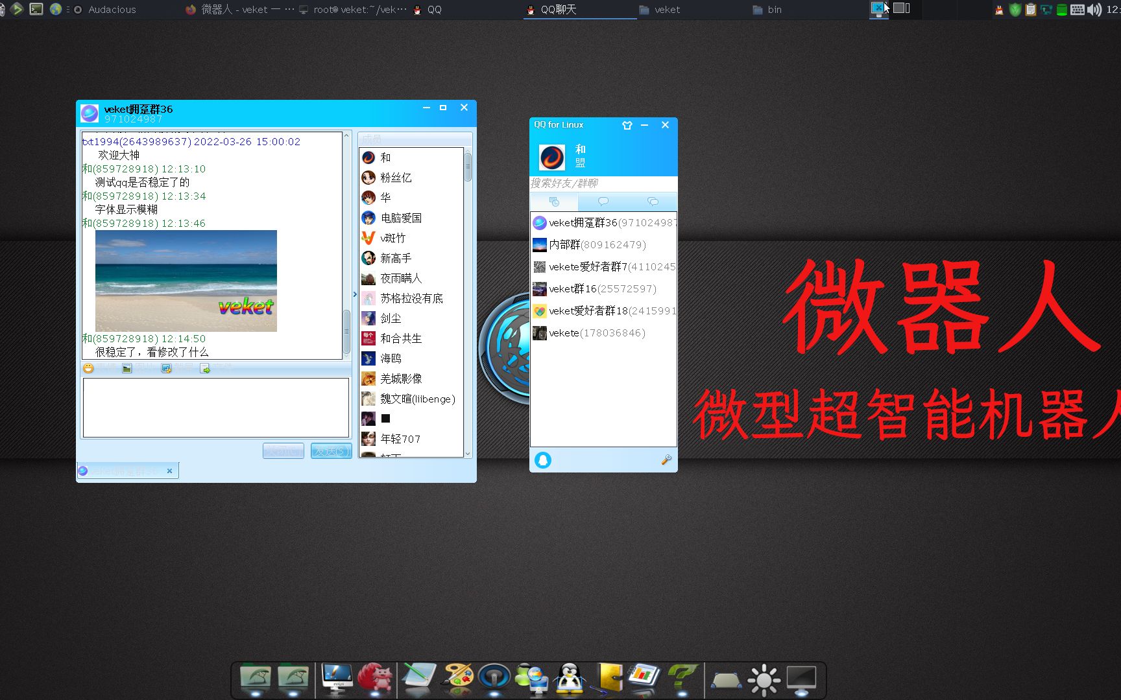Viewport: 1121px width, 700px height.
Task: Switch to the single chat bubble tab in QQ
Action: [x=603, y=202]
